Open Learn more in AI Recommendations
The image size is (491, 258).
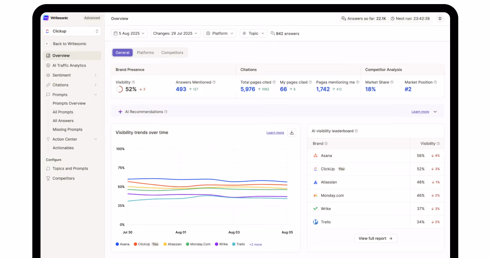point(420,112)
